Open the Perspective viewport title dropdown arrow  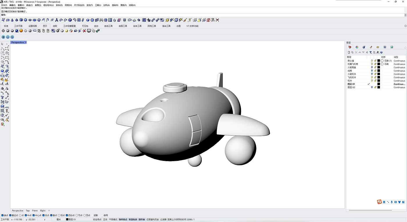pos(26,42)
